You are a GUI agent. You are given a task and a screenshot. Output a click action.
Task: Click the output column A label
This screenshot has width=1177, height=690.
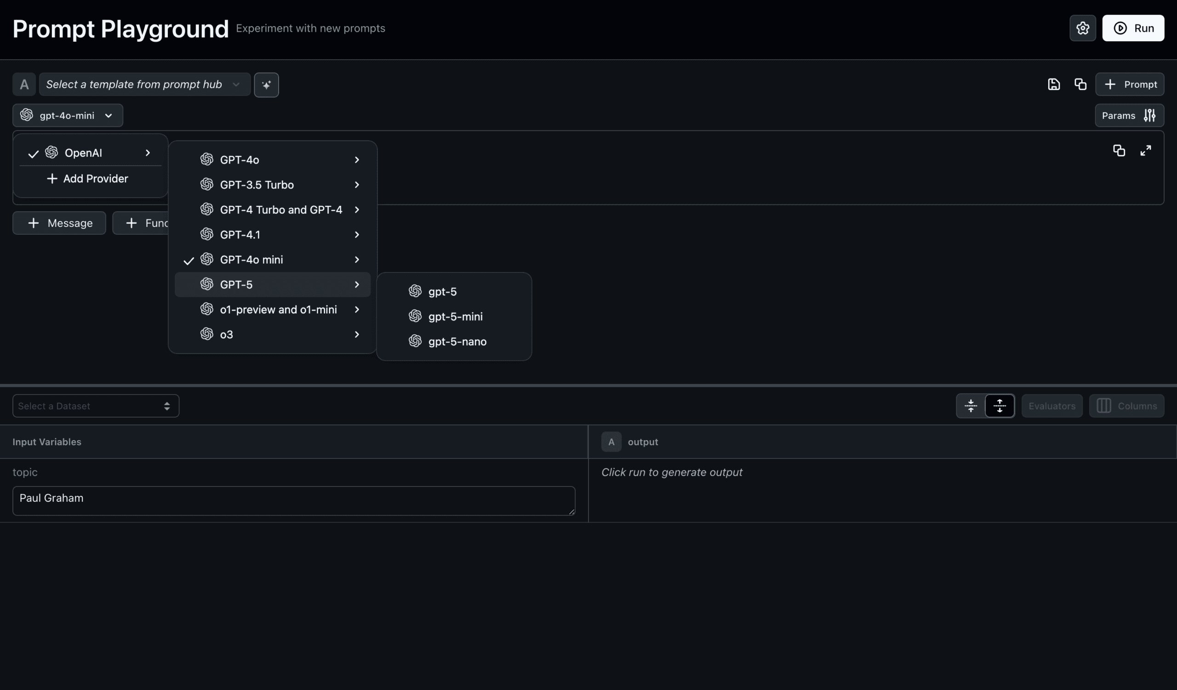pos(611,442)
